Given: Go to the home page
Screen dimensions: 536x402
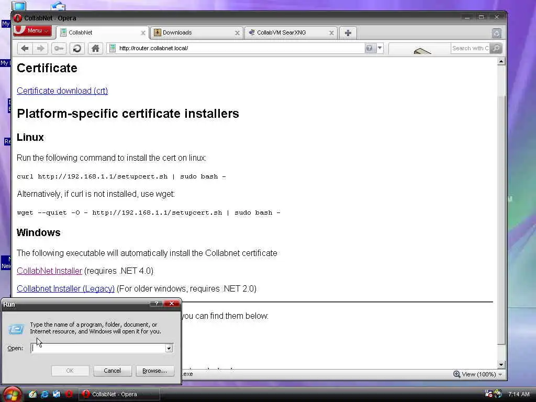Looking at the screenshot, I should [95, 48].
